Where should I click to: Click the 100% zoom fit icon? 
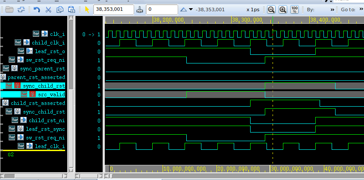click(x=295, y=9)
